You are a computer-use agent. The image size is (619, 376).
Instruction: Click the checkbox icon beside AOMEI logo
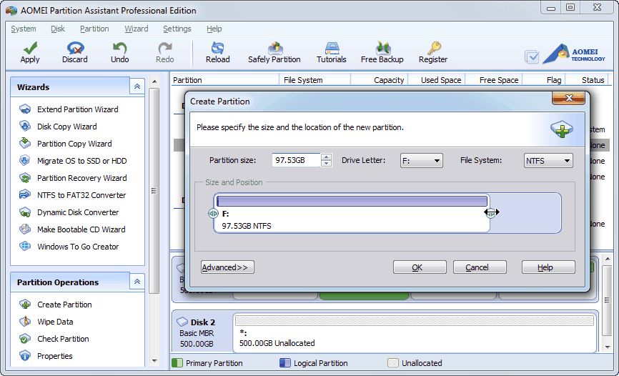(x=532, y=56)
